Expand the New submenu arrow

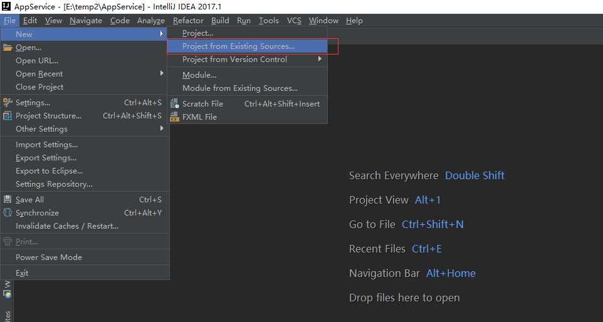pos(162,34)
